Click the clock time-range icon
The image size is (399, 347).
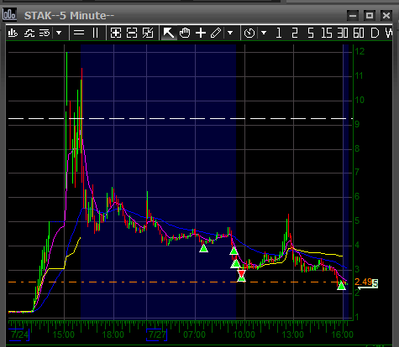pos(249,33)
